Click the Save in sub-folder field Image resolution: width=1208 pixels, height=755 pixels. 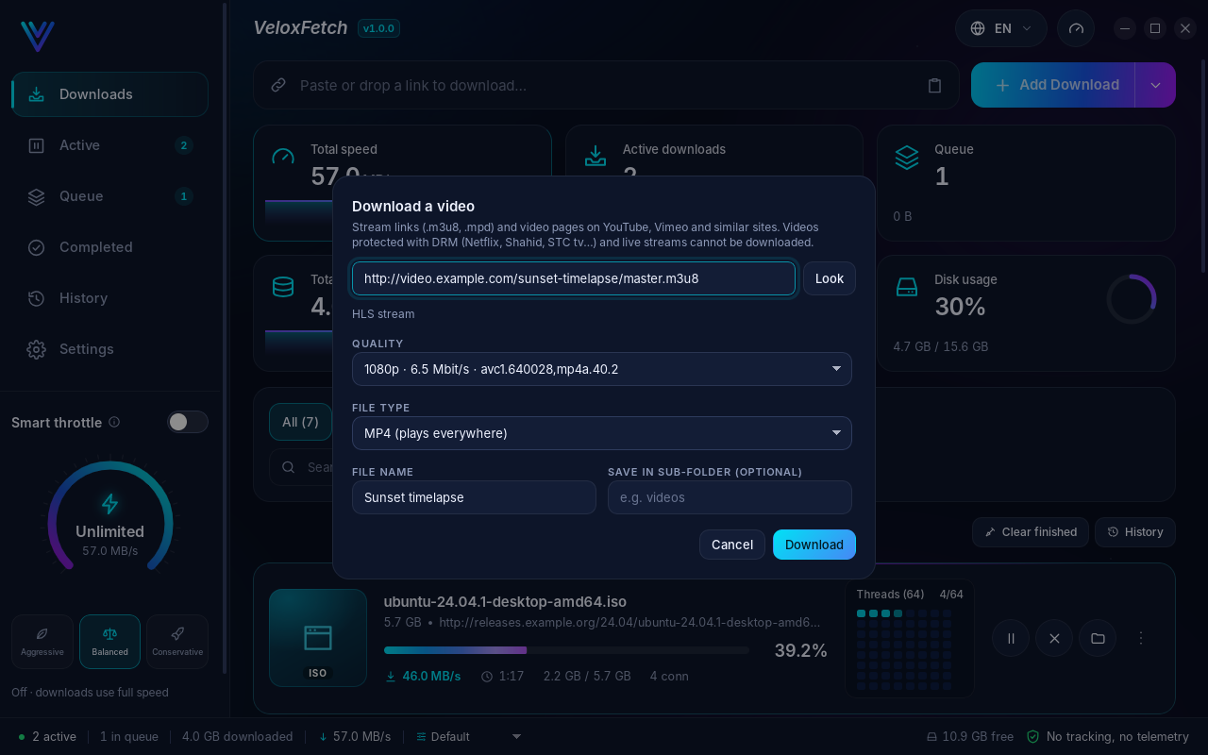pyautogui.click(x=730, y=497)
